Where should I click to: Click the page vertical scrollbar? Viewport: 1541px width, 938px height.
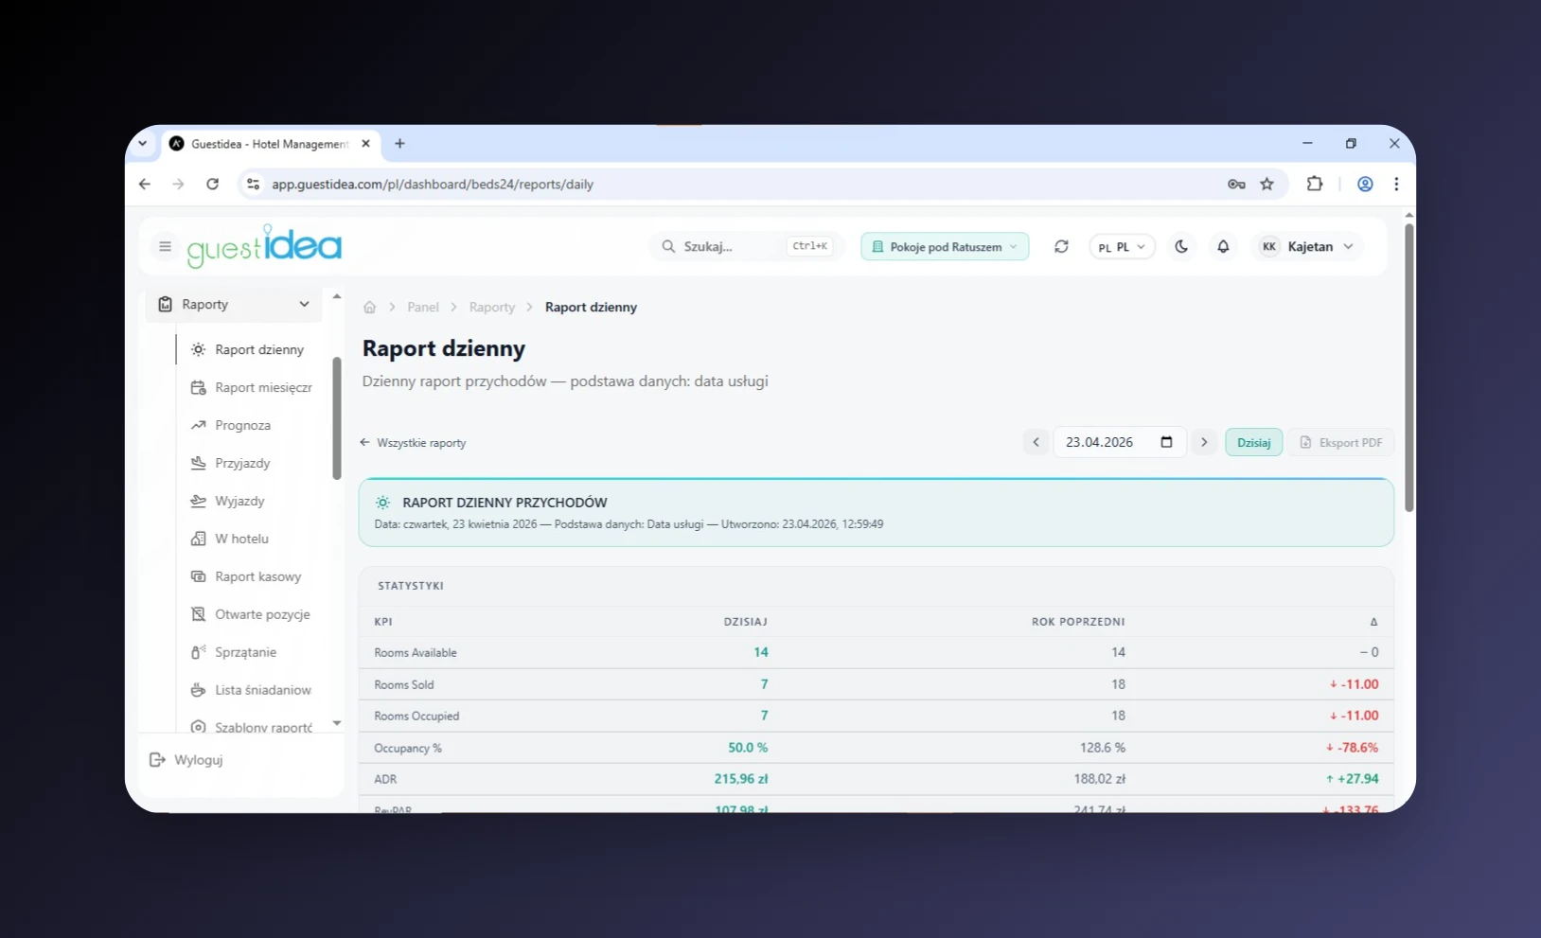click(x=1409, y=369)
